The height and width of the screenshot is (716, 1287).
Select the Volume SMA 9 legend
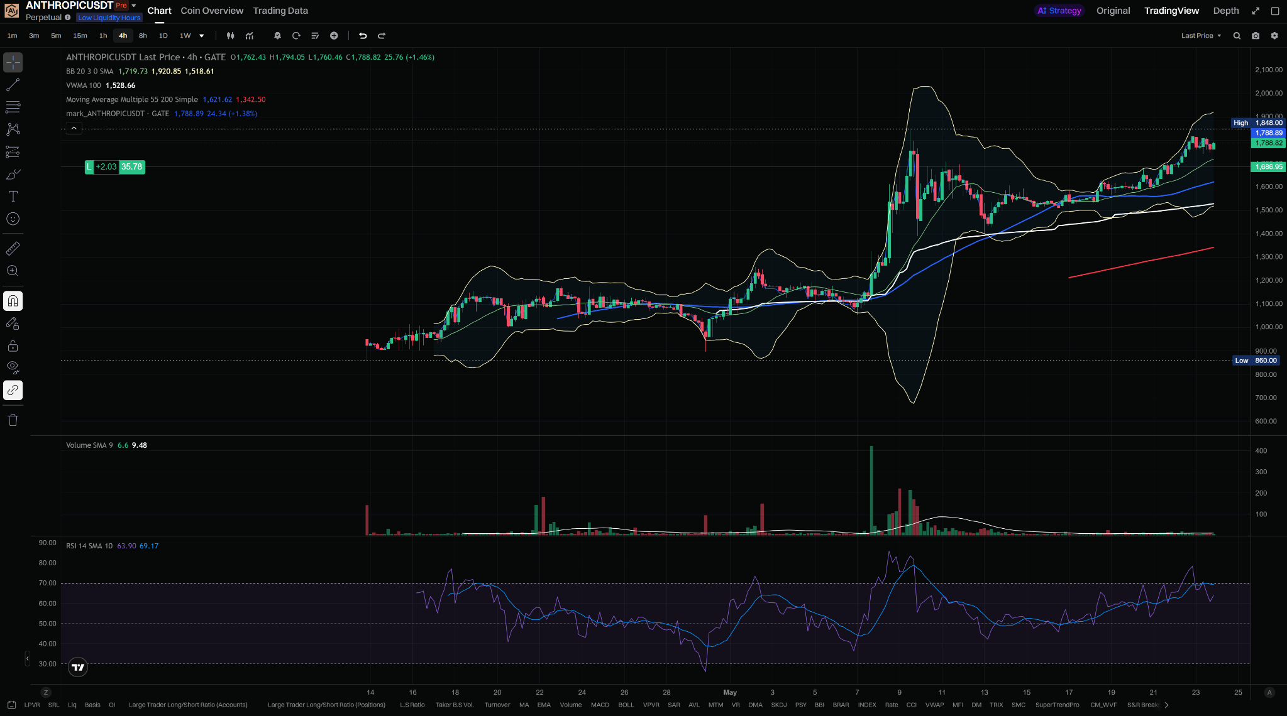pyautogui.click(x=89, y=445)
